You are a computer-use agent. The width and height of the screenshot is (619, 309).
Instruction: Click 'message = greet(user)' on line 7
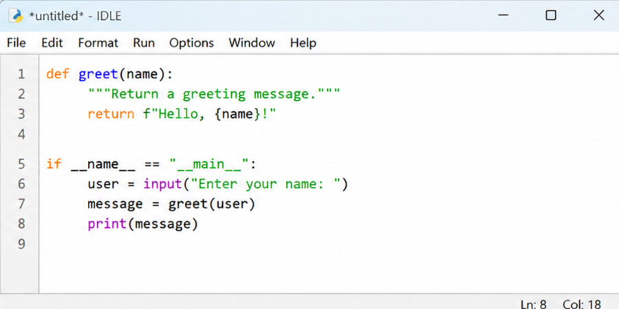[x=171, y=204]
